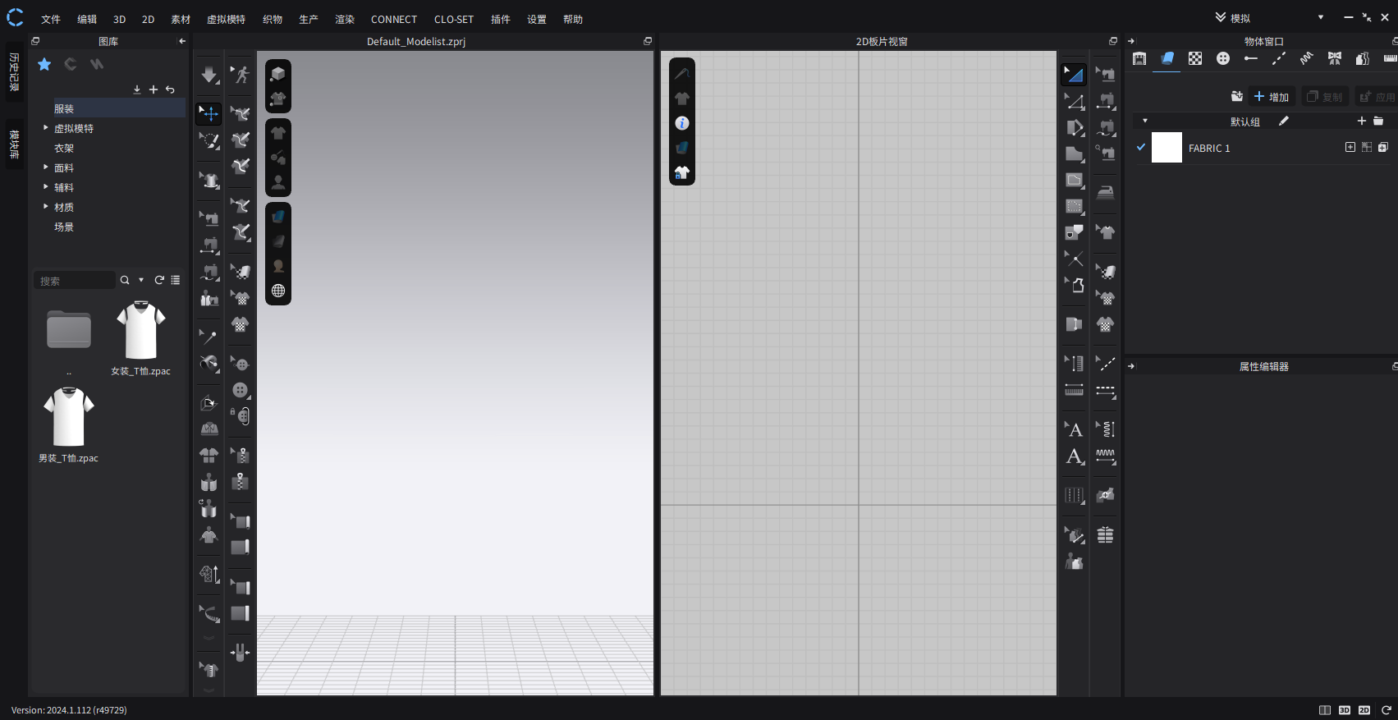Select the Simulate down-arrow tool

[209, 75]
